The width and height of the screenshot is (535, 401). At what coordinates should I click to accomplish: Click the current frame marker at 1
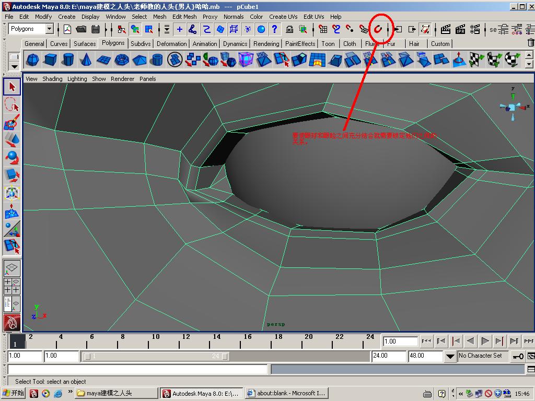click(x=17, y=341)
